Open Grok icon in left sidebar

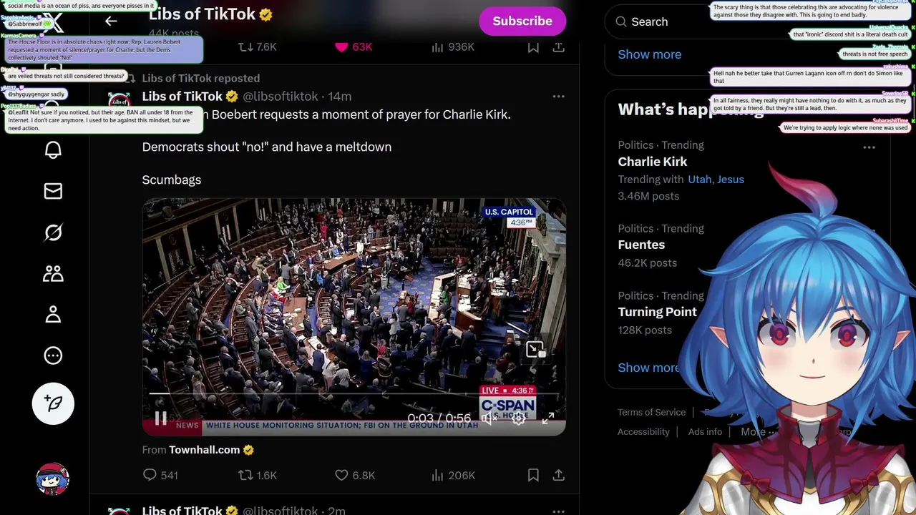tap(53, 232)
